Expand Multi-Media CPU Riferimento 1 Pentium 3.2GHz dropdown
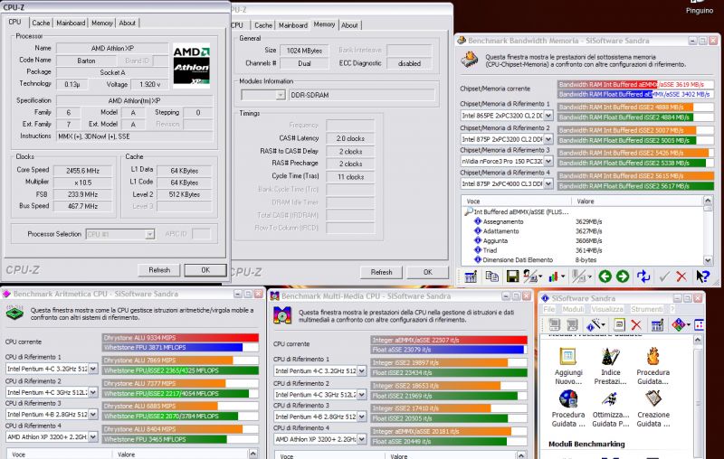Viewport: 724px width, 459px height. (361, 370)
